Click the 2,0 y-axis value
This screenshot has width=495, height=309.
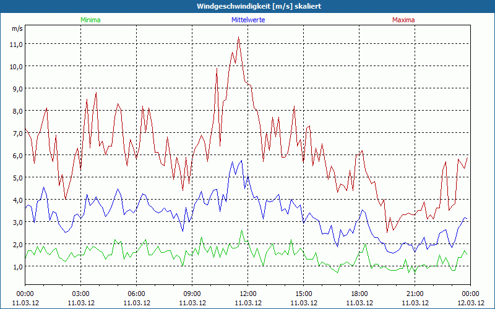[18, 244]
